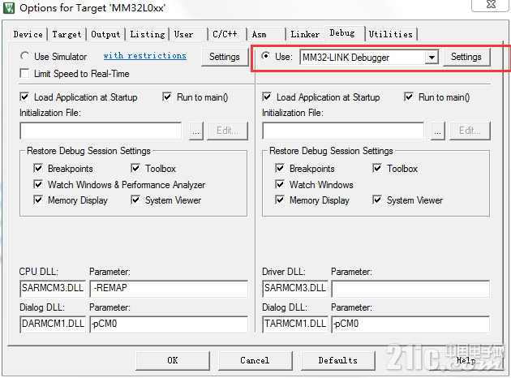The image size is (511, 378).
Task: Click CPU DLL field SARMCM3.DLL
Action: tap(53, 289)
